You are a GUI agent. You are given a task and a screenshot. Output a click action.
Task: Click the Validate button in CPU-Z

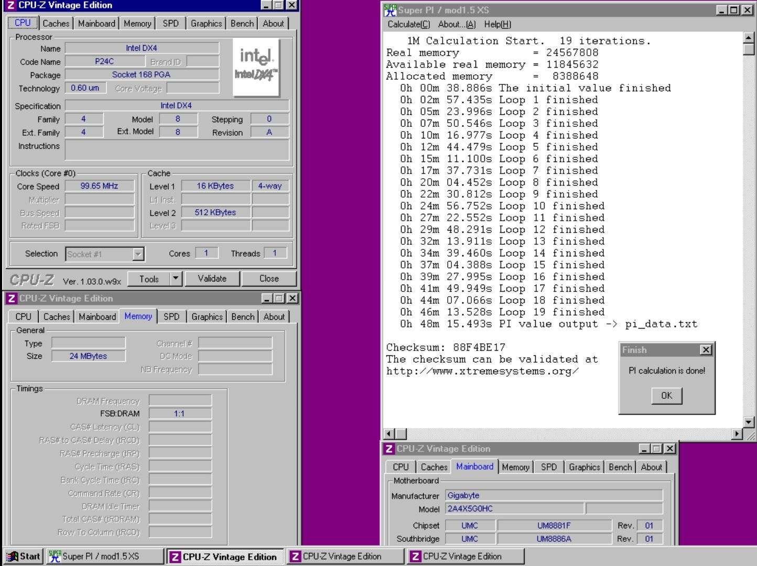coord(212,279)
